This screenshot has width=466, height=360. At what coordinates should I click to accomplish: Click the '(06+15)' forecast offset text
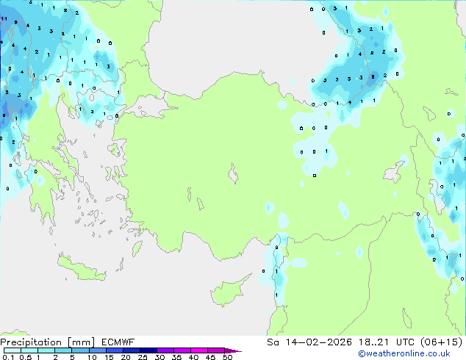coord(442,342)
